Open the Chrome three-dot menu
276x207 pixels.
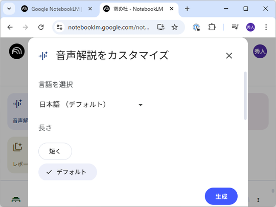pyautogui.click(x=266, y=27)
